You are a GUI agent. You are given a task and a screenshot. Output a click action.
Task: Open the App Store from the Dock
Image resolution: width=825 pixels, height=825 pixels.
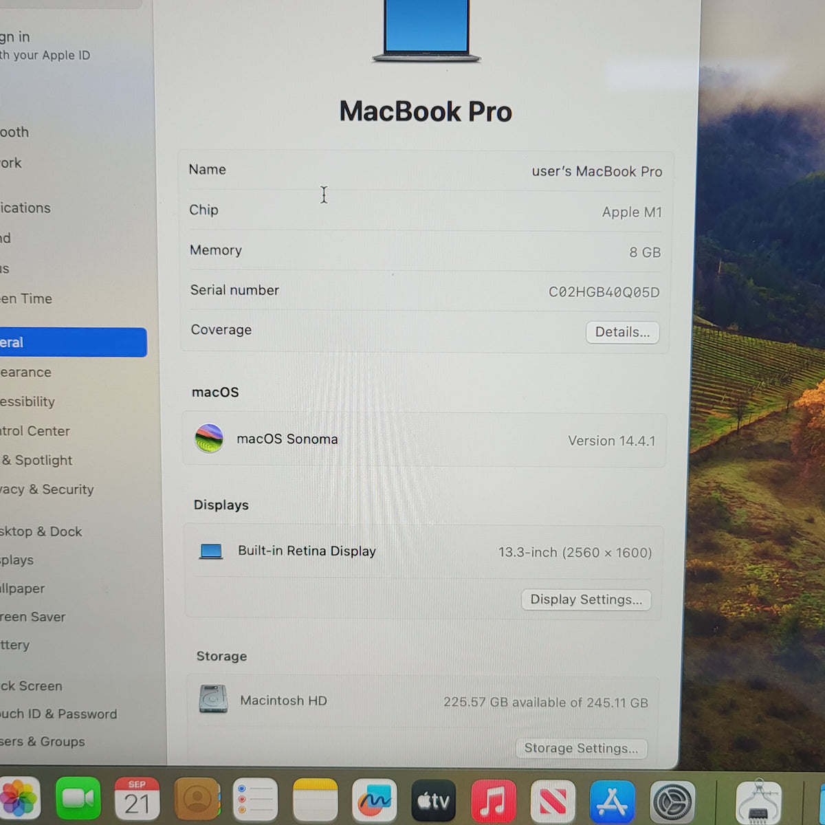[612, 802]
